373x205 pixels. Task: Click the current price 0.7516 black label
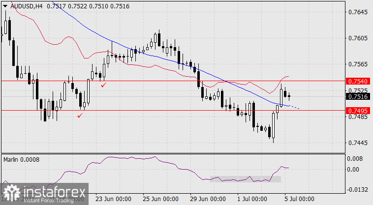click(357, 97)
